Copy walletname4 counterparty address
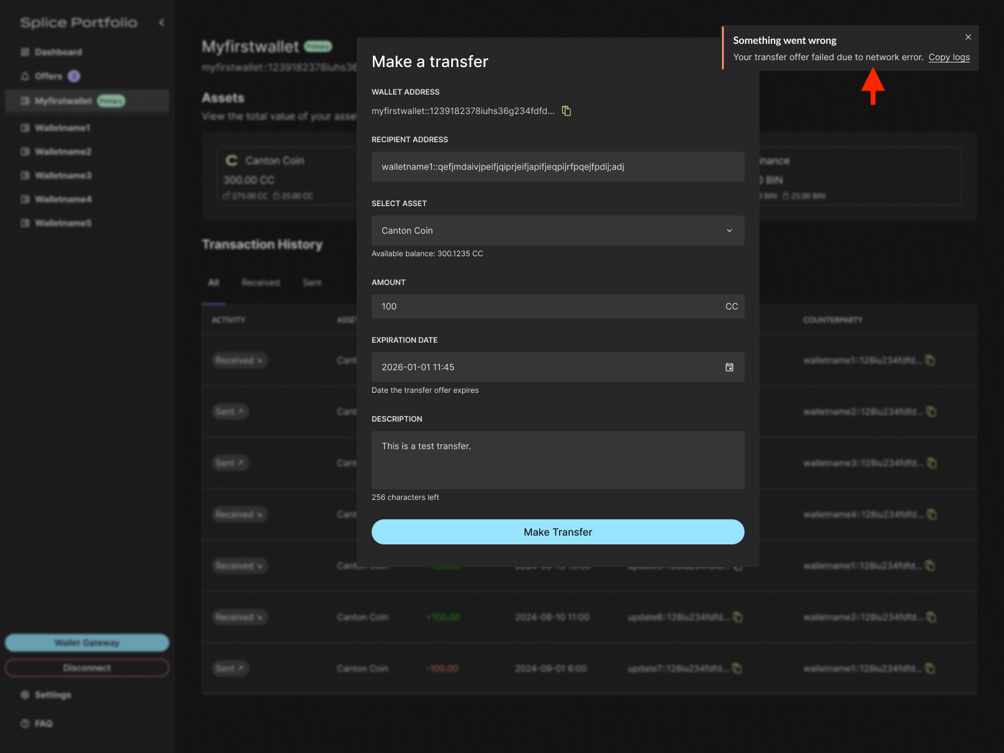Image resolution: width=1004 pixels, height=753 pixels. click(x=932, y=514)
